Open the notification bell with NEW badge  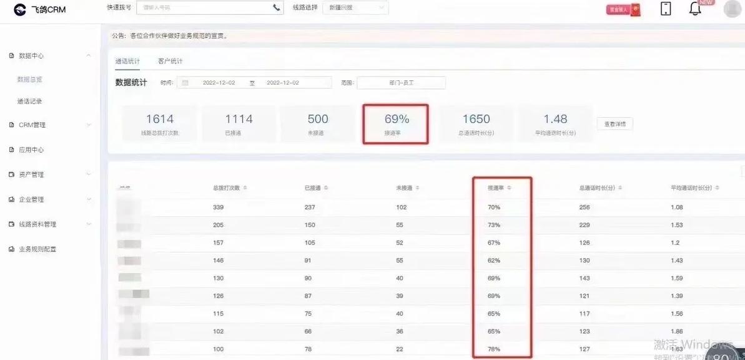(x=695, y=9)
